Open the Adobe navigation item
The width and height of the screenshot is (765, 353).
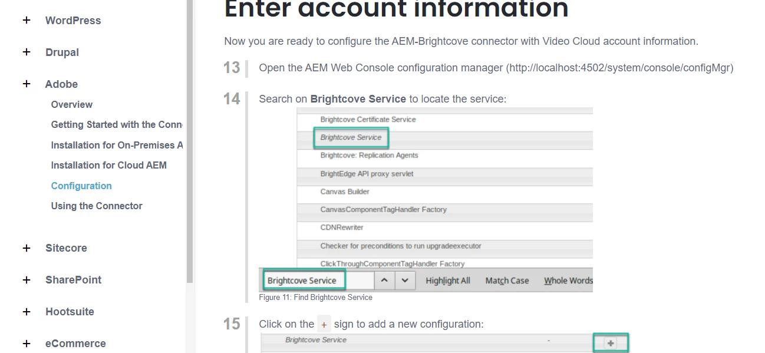point(61,84)
